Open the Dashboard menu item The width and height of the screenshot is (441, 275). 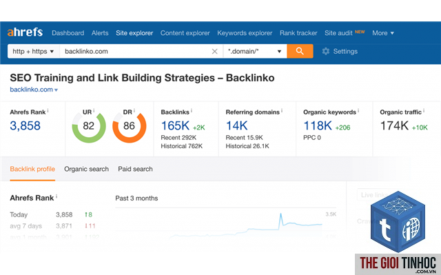[x=68, y=33]
